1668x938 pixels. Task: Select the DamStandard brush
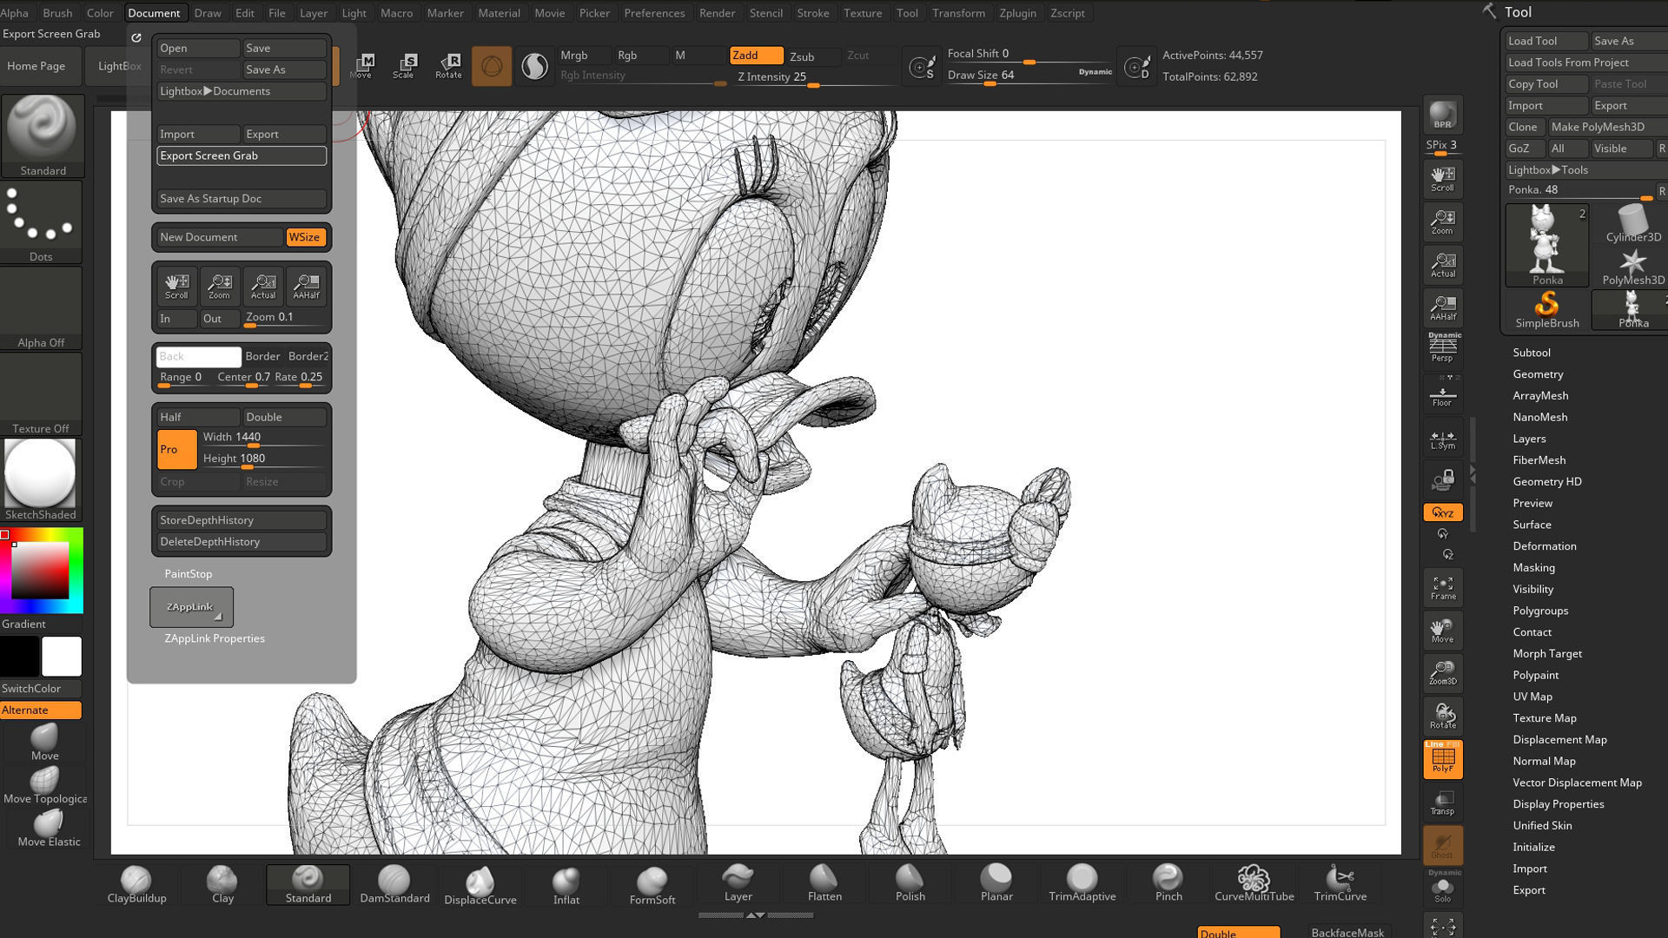point(394,885)
